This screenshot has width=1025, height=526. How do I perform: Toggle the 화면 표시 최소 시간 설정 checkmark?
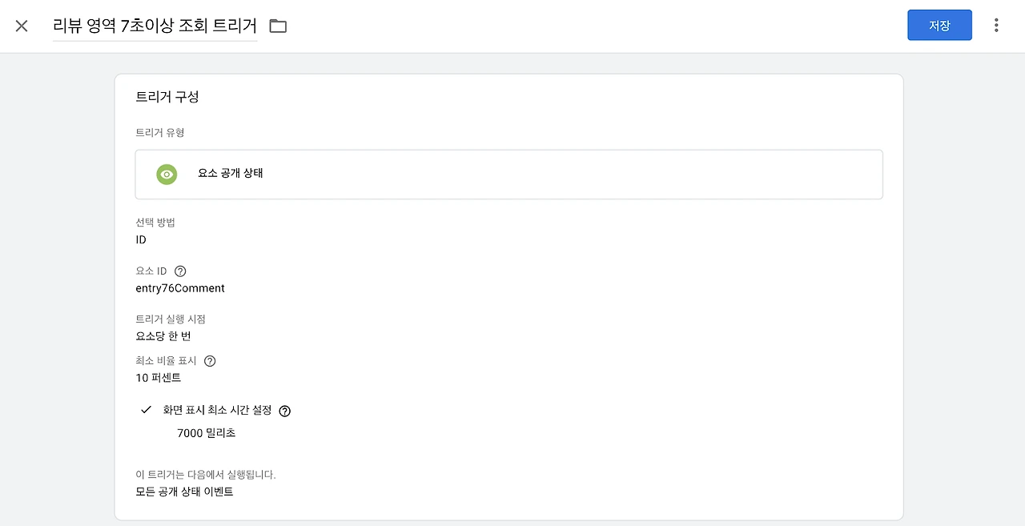[x=146, y=410]
